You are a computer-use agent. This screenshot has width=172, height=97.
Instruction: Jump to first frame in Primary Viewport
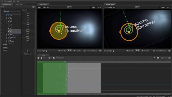click(x=59, y=51)
